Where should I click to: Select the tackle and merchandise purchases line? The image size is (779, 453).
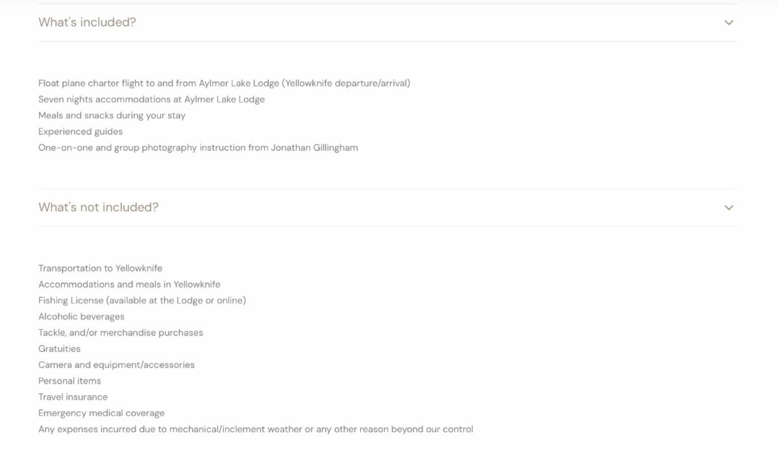[121, 332]
